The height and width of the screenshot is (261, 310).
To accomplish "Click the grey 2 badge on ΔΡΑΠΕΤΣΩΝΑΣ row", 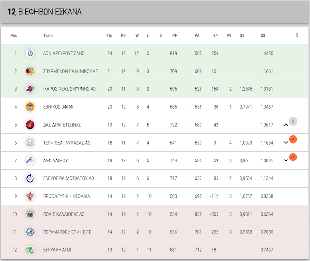I will (293, 121).
